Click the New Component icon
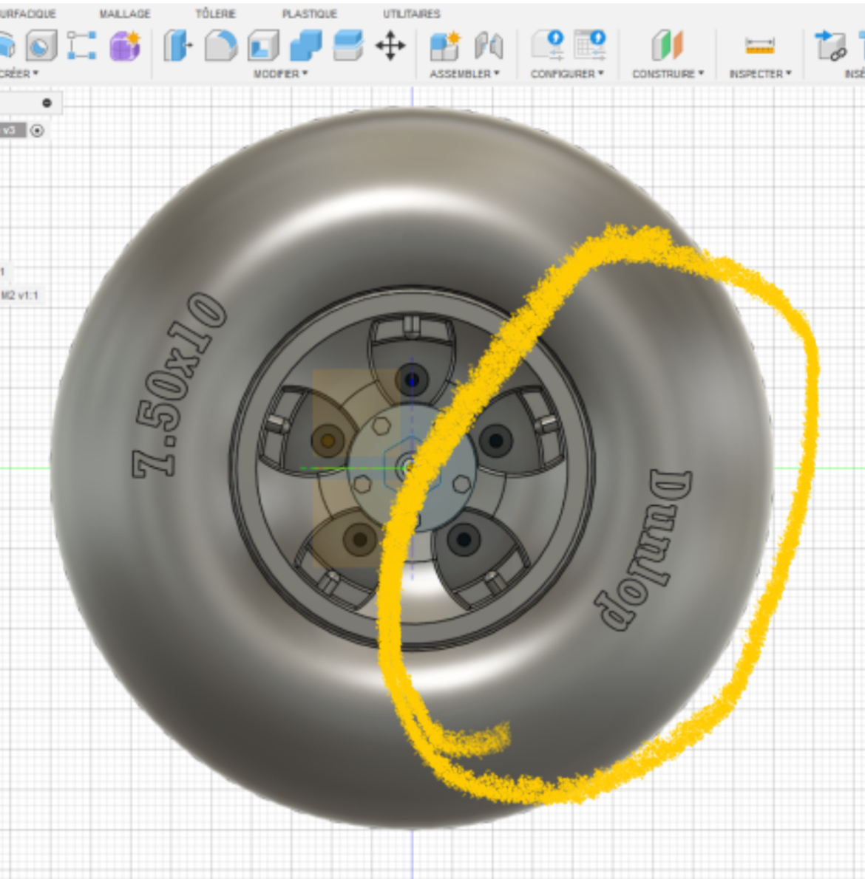865x879 pixels. 445,46
